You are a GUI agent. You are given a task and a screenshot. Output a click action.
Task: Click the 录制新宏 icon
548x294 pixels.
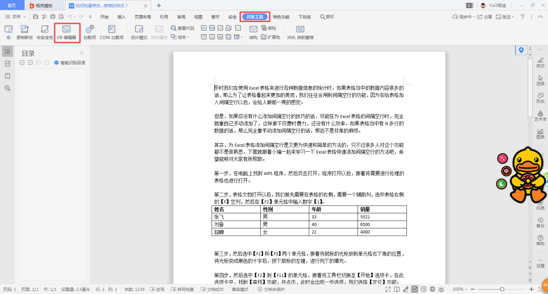(25, 32)
